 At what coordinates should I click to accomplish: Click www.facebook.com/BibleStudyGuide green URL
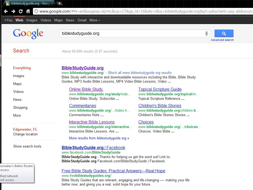tap(91, 153)
